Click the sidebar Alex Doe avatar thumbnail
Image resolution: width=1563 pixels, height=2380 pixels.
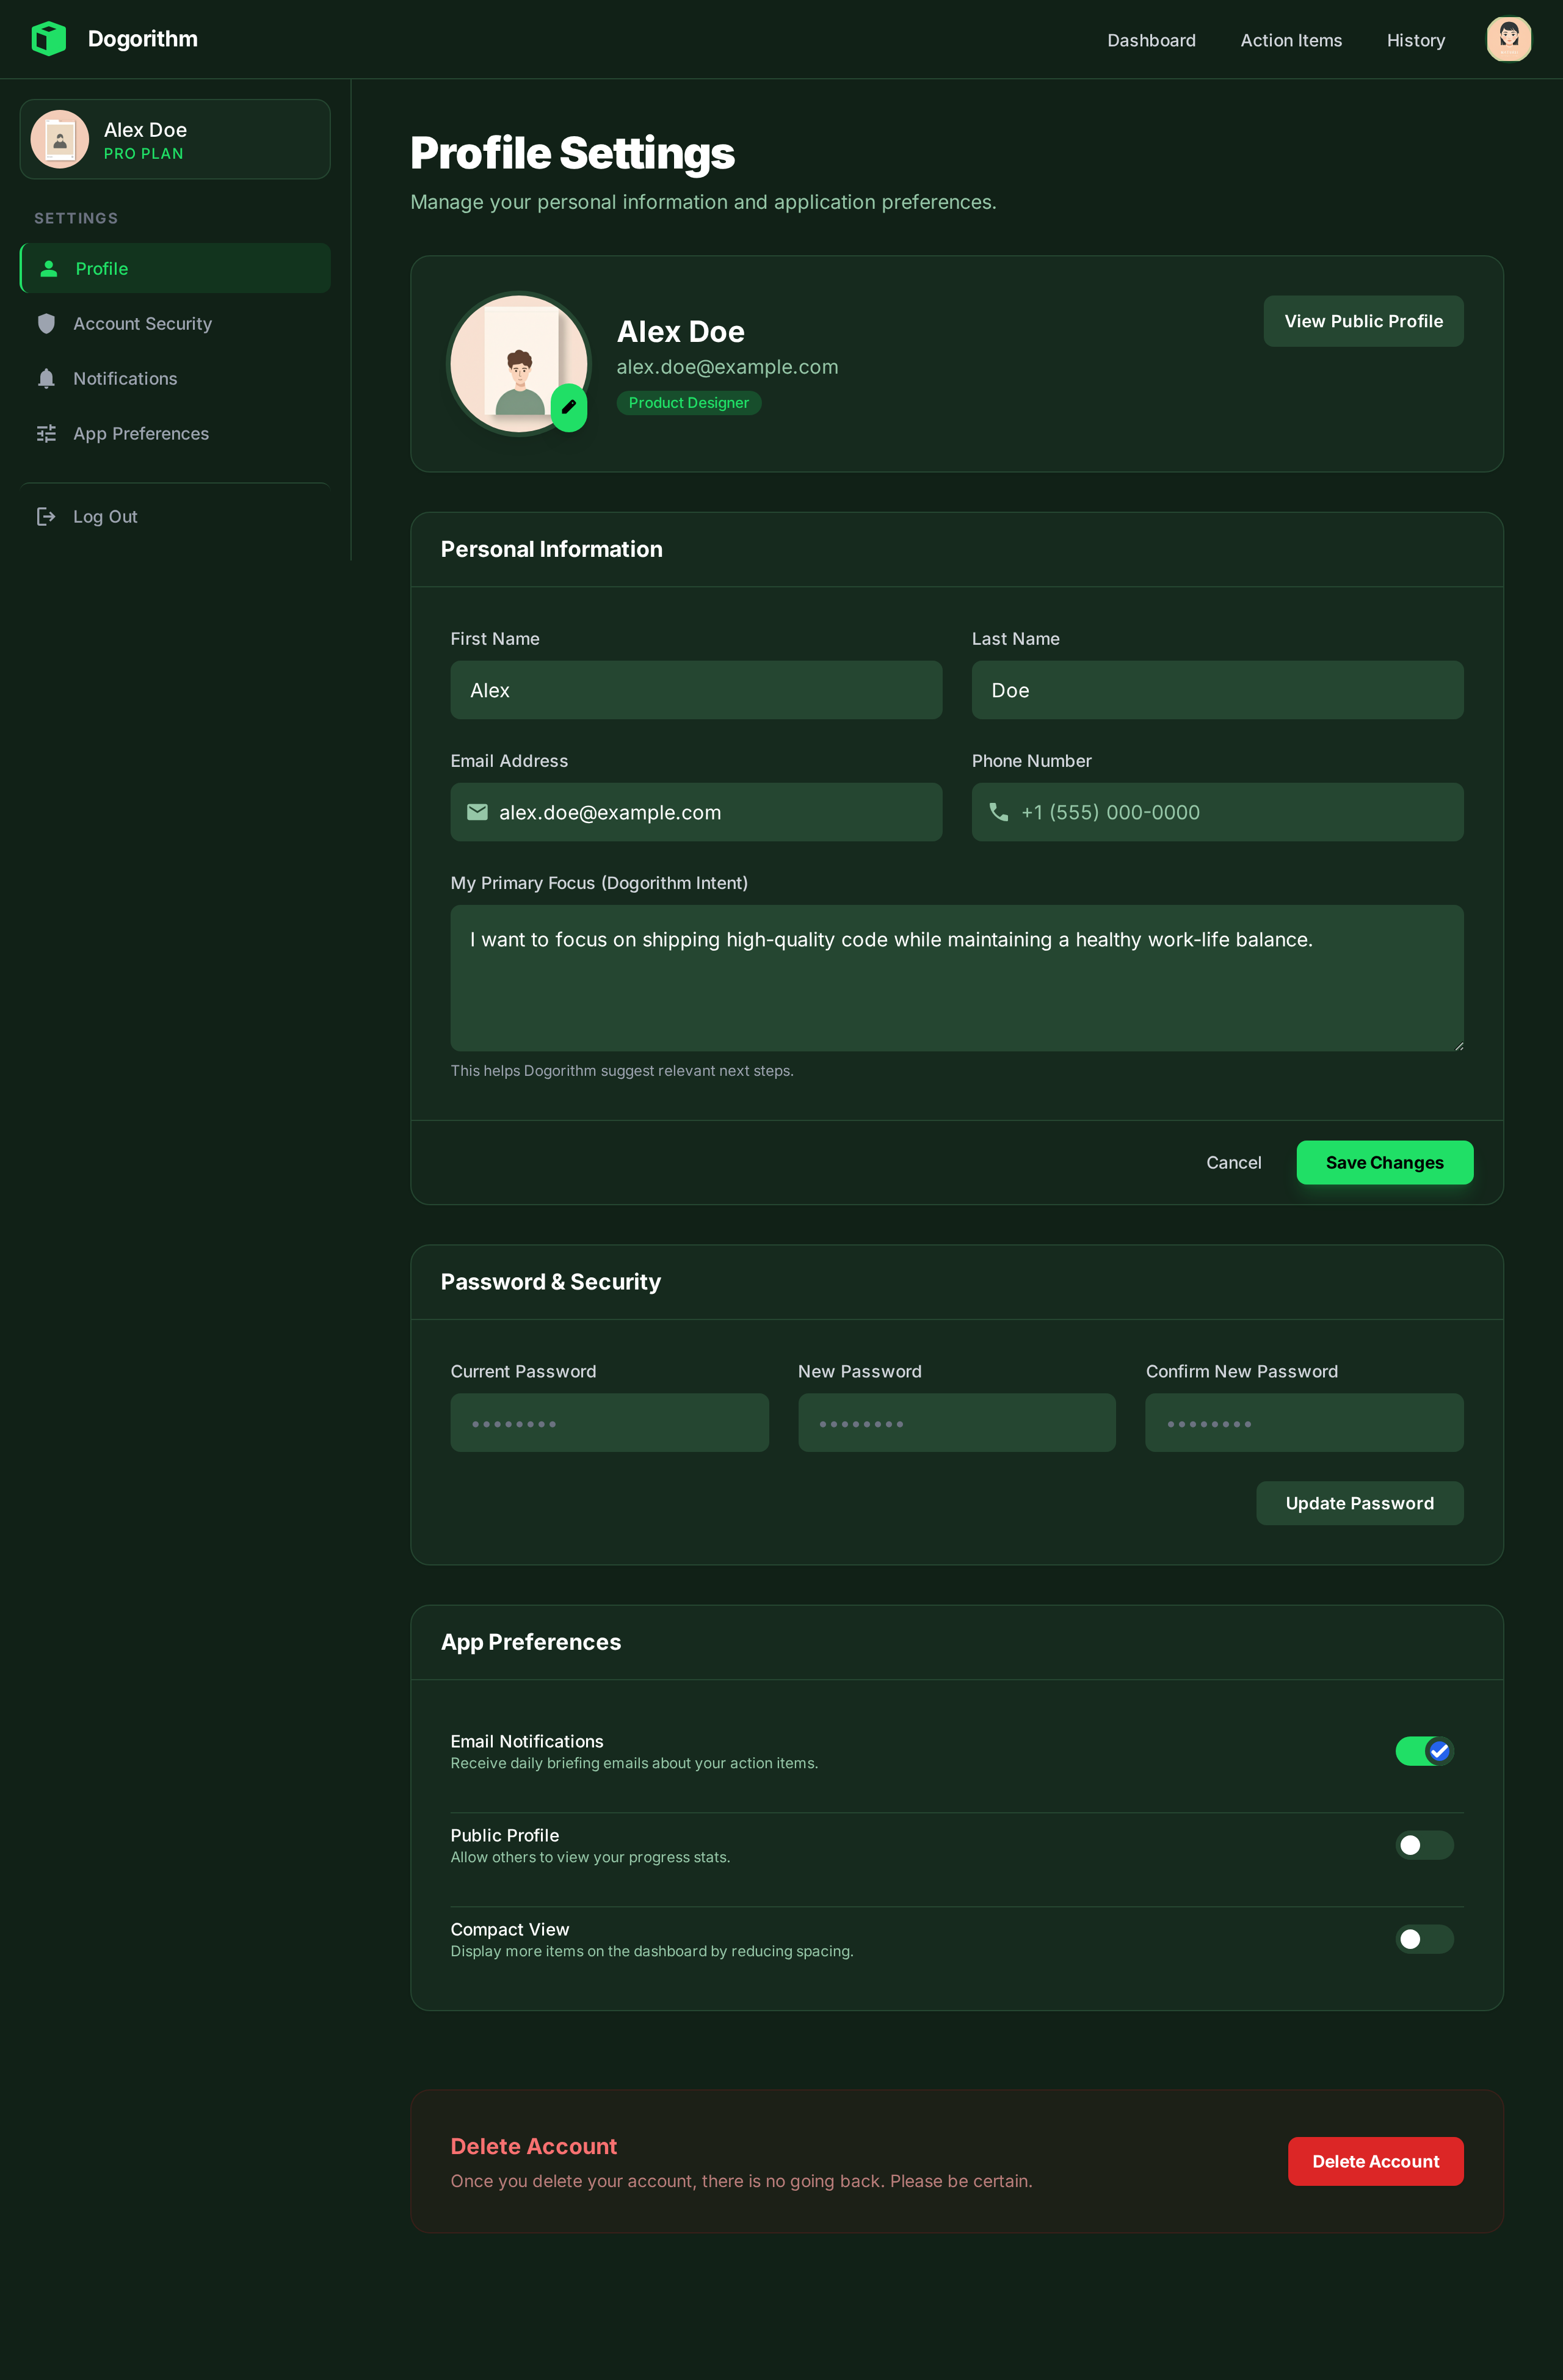pyautogui.click(x=60, y=139)
